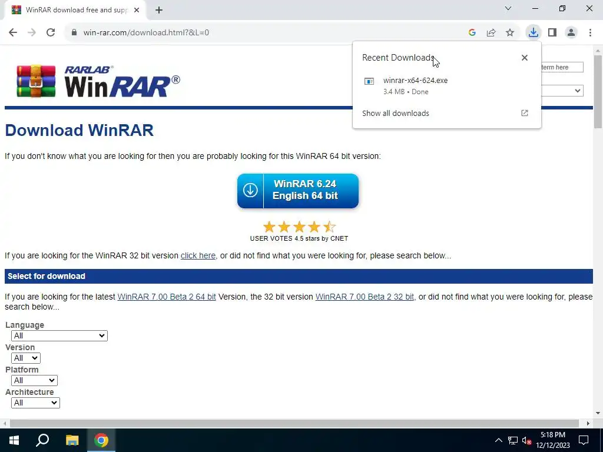Screen dimensions: 603x452
Task: Click the WinRAR logo image
Action: tap(98, 81)
